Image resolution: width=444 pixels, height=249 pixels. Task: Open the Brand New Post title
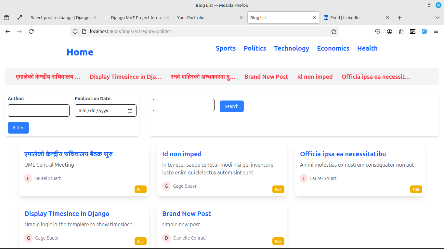(187, 214)
